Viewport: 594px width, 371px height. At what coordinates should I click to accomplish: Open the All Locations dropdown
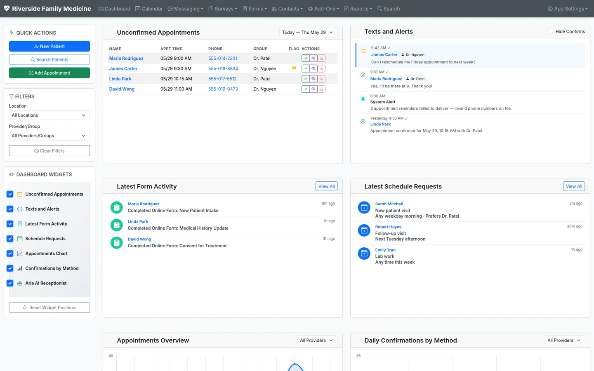click(x=49, y=115)
